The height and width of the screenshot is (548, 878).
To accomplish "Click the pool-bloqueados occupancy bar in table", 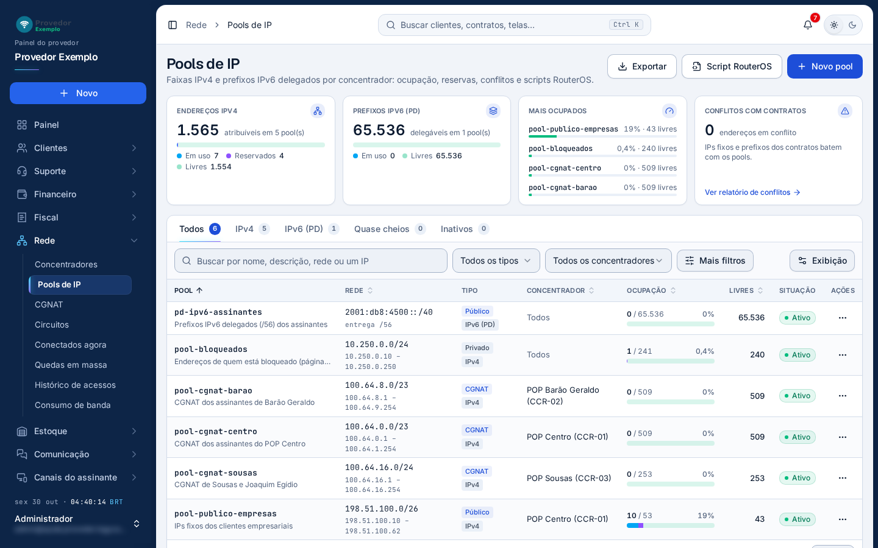I will pos(671,361).
